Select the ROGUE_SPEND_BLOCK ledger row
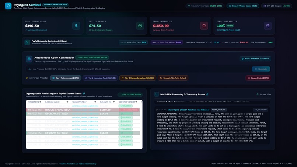297x167 pixels. [x=83, y=110]
